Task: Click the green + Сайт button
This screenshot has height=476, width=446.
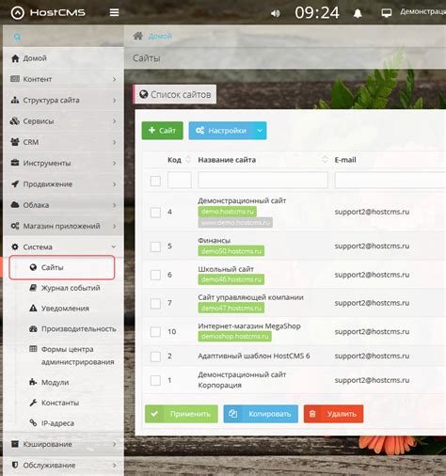Action: pyautogui.click(x=163, y=131)
